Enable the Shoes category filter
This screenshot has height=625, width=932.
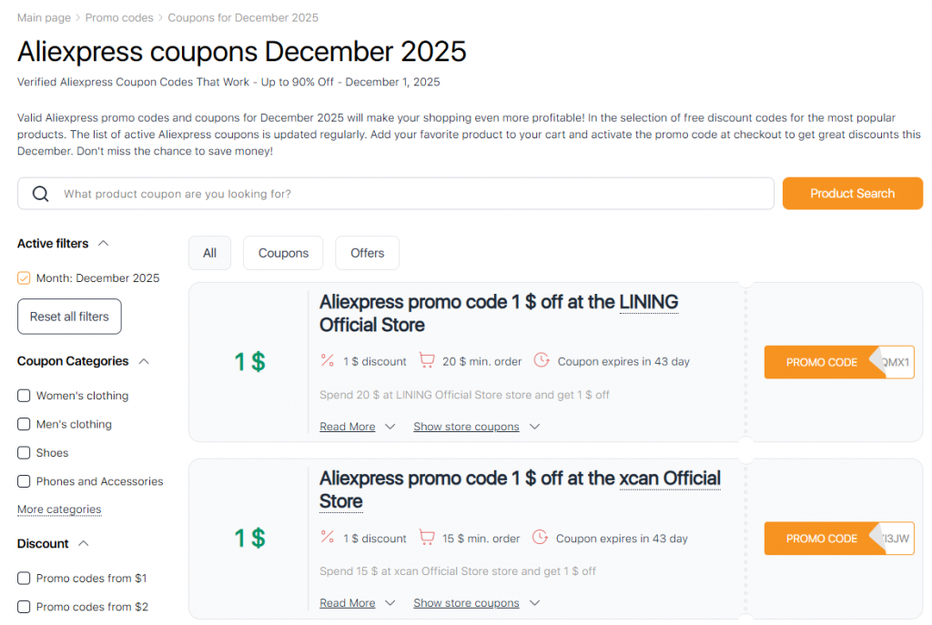(x=23, y=452)
